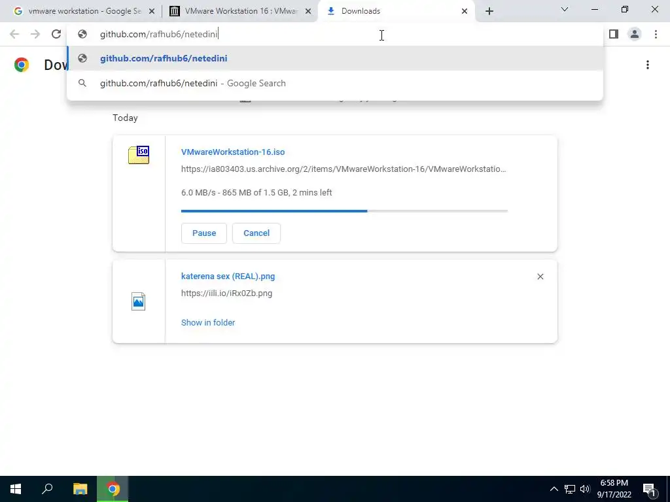Click the Chrome icon in the taskbar

[x=113, y=489]
